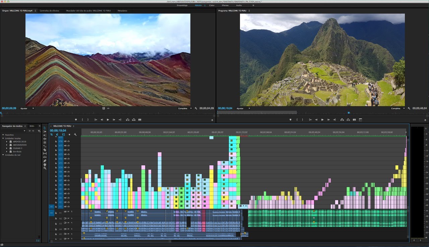This screenshot has width=429, height=247.
Task: Expand the Unidades locales folder tree
Action: [3, 138]
